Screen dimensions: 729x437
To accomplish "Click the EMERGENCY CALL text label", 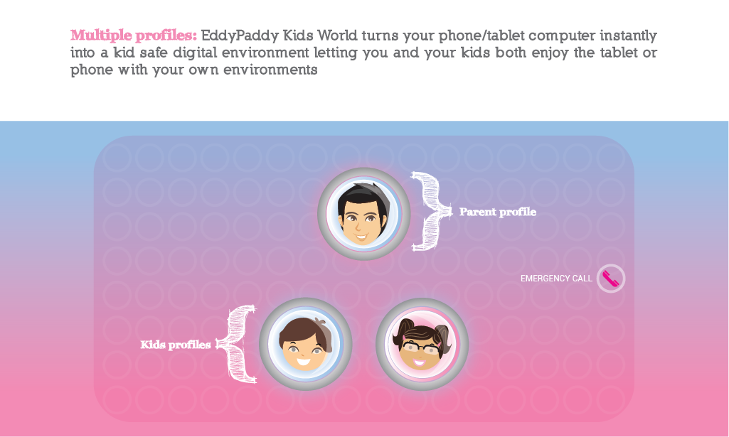I will pyautogui.click(x=556, y=279).
